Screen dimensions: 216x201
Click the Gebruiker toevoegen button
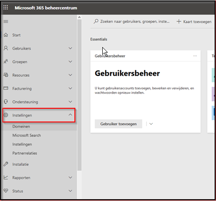pyautogui.click(x=118, y=124)
